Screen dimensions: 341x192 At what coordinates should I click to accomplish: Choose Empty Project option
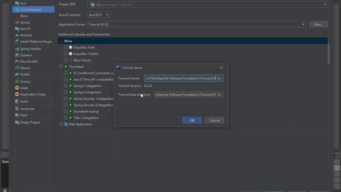click(30, 122)
